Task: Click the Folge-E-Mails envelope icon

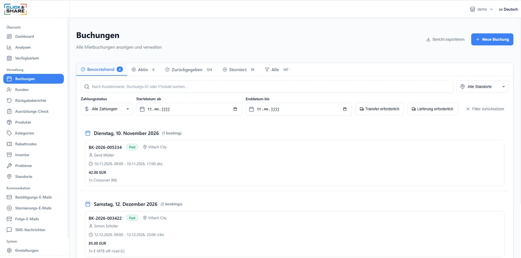Action: [x=9, y=219]
